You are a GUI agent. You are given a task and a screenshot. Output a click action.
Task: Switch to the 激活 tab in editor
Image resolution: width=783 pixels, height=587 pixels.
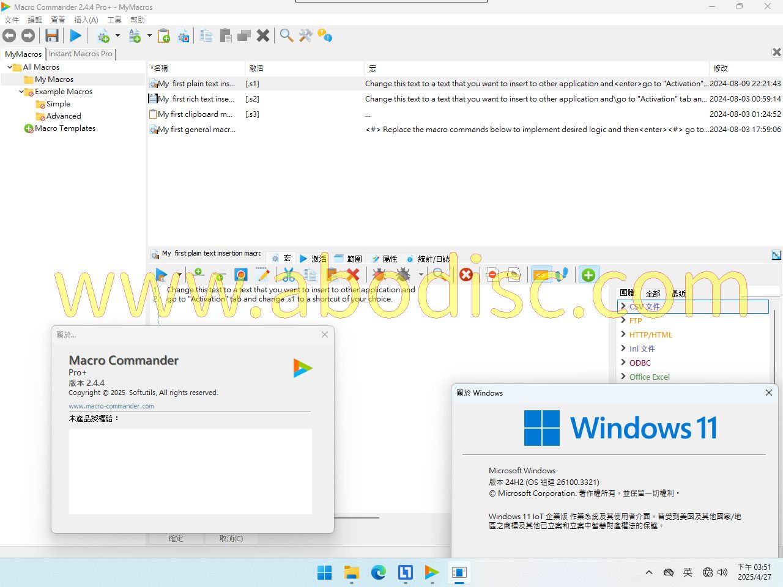[313, 259]
